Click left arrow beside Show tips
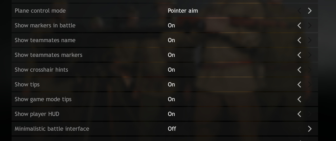The height and width of the screenshot is (141, 336). click(x=299, y=85)
